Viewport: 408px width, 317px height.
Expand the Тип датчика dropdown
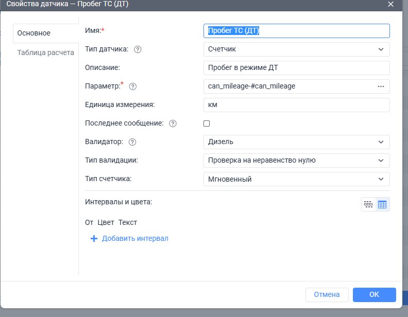pos(297,49)
